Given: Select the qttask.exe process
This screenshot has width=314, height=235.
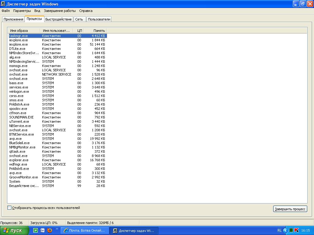Looking at the screenshot, I should pos(58,151).
